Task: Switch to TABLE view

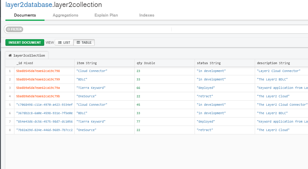Action: click(84, 42)
